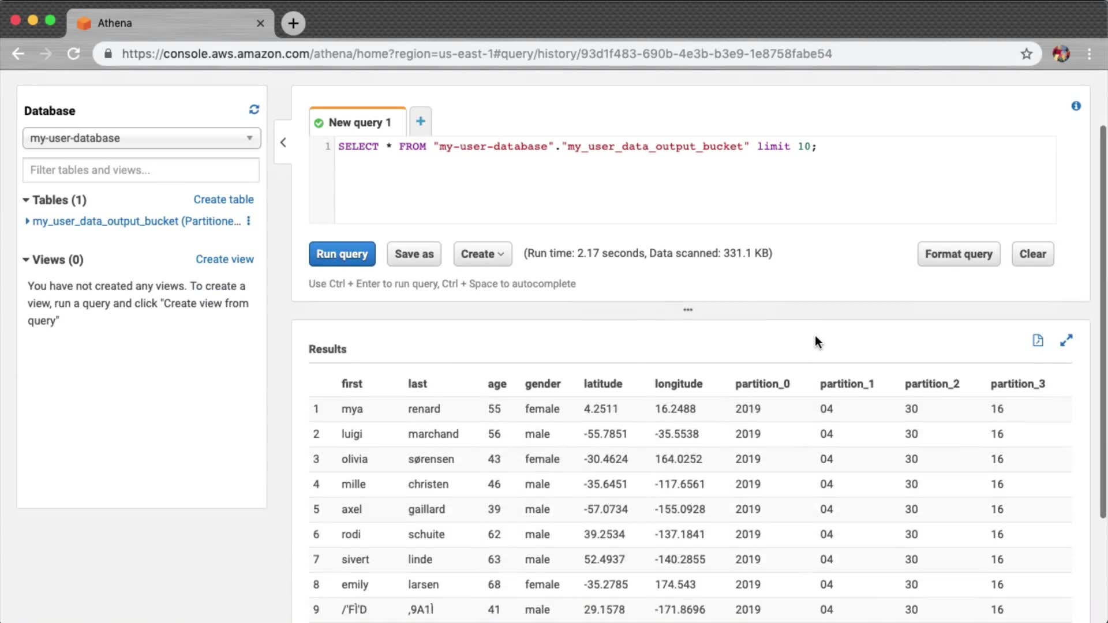Image resolution: width=1108 pixels, height=623 pixels.
Task: Refresh the database list icon
Action: pos(254,110)
